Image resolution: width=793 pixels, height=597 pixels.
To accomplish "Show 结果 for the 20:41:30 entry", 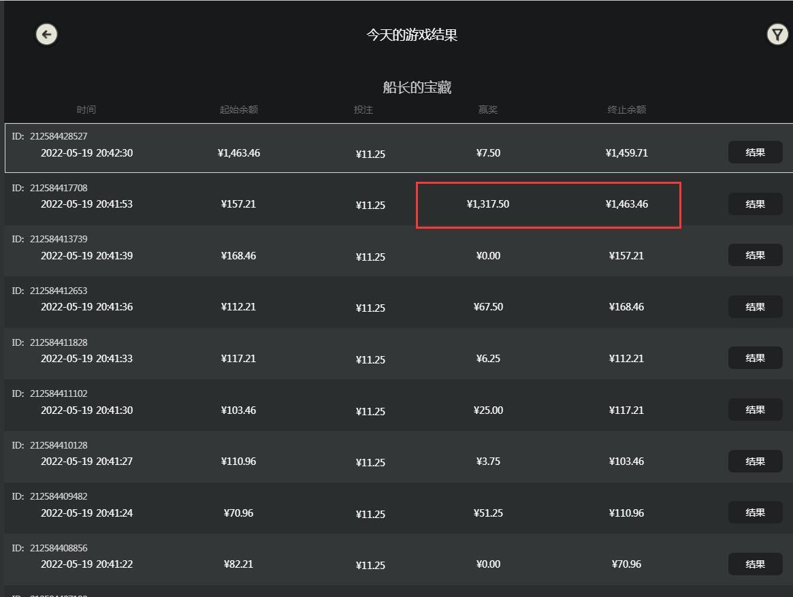I will click(x=755, y=410).
